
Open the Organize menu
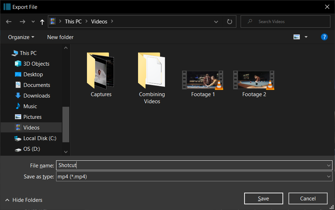click(x=21, y=37)
